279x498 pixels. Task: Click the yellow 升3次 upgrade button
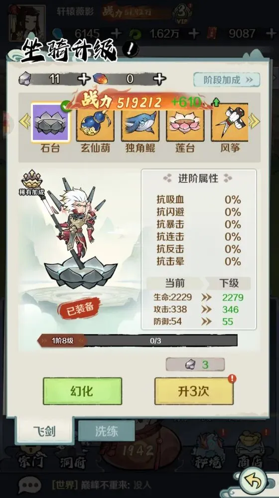point(194,391)
